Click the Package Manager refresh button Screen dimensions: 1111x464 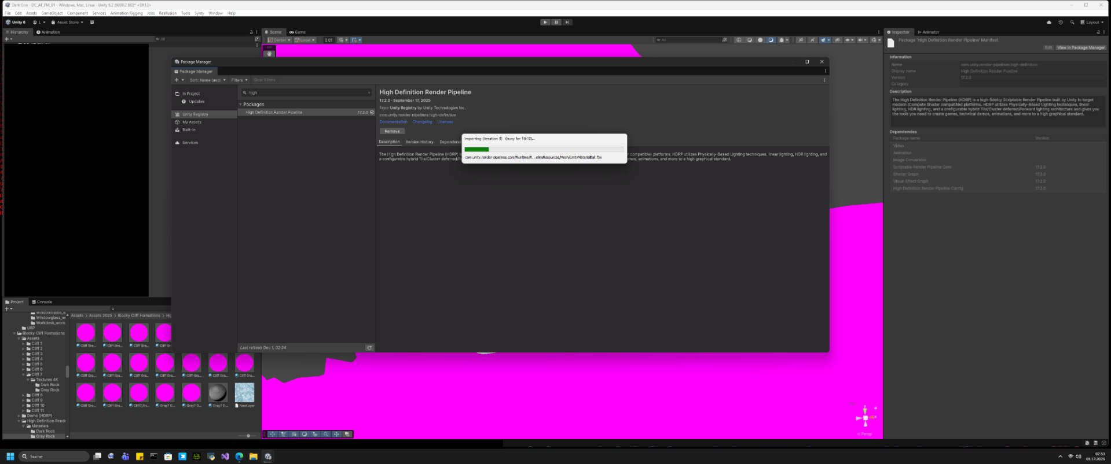click(369, 347)
